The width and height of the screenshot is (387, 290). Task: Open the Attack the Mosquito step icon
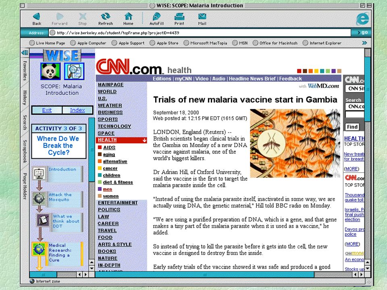point(39,198)
